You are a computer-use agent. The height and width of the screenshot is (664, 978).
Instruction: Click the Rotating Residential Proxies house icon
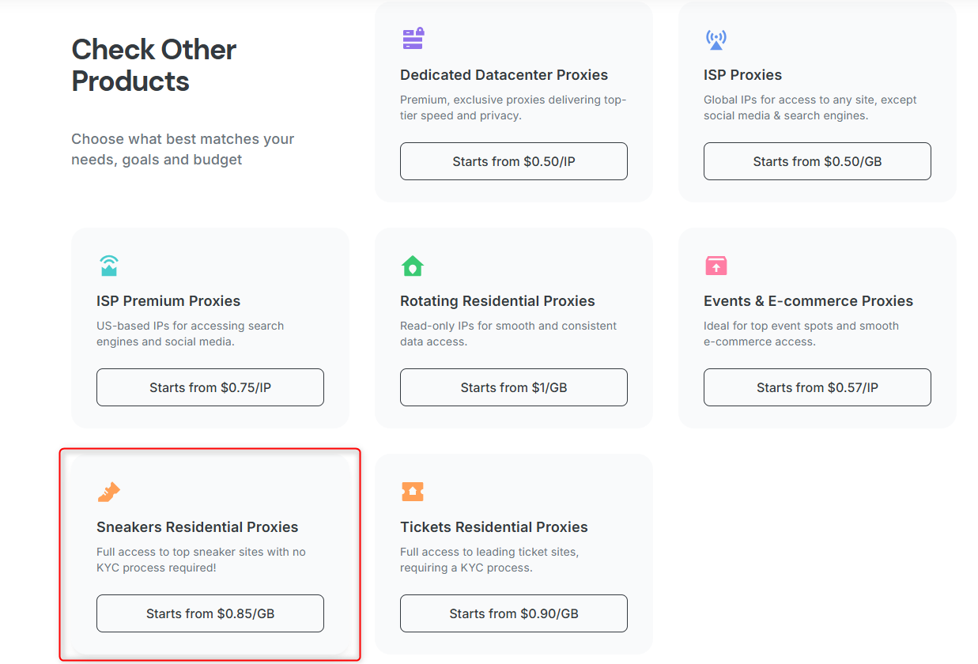(x=413, y=266)
